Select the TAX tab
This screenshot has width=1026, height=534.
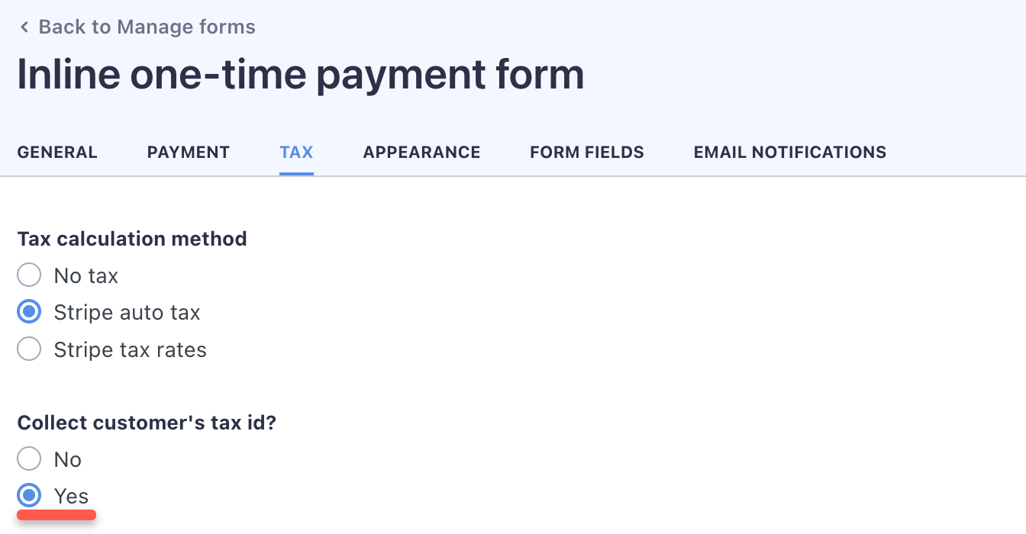[x=296, y=152]
